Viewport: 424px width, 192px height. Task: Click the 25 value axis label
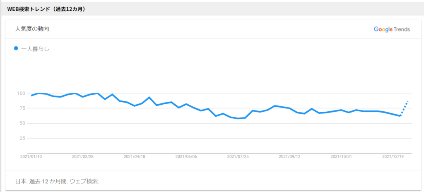[23, 138]
